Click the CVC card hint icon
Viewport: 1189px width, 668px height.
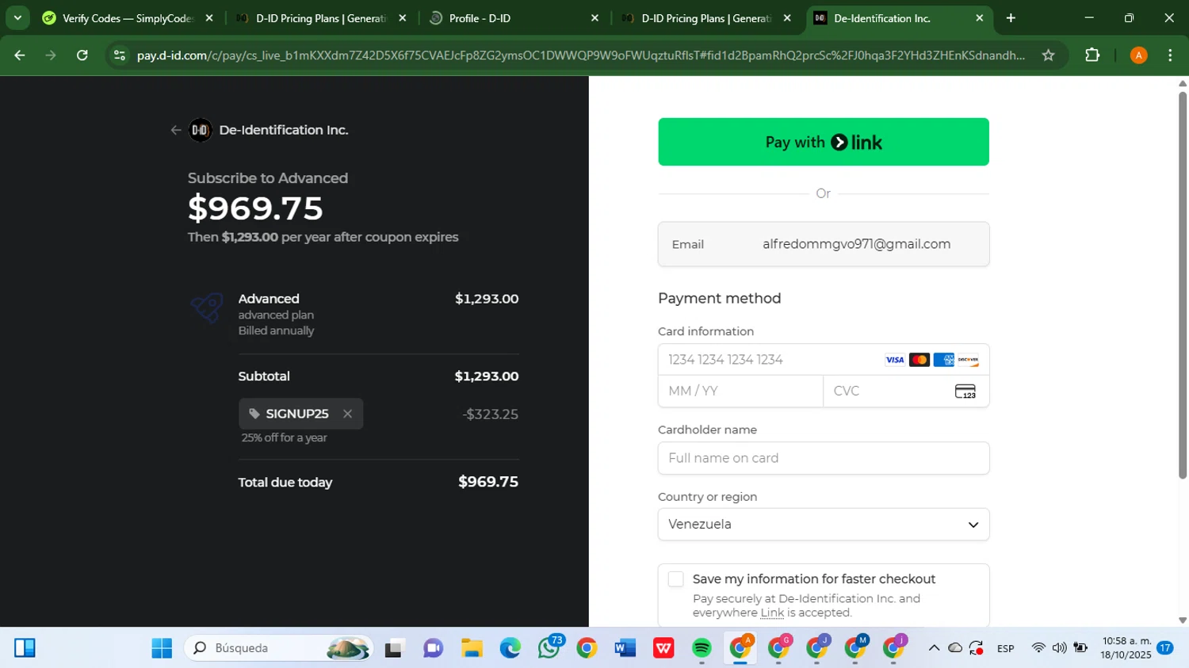coord(965,391)
